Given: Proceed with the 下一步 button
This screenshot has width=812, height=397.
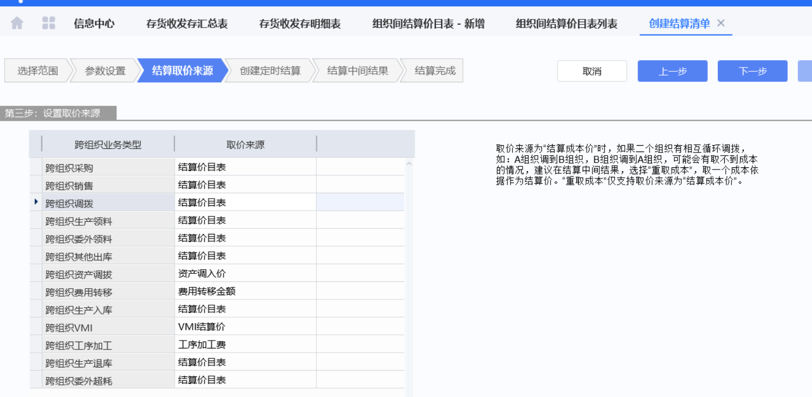Looking at the screenshot, I should click(752, 71).
